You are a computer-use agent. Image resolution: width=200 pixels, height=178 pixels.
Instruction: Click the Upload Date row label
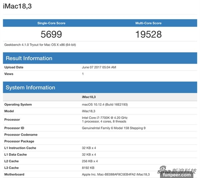coord(14,67)
